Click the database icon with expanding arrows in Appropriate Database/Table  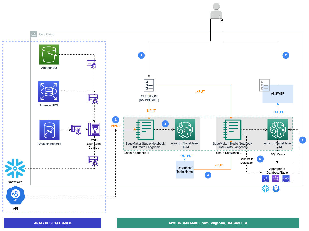tap(286, 178)
